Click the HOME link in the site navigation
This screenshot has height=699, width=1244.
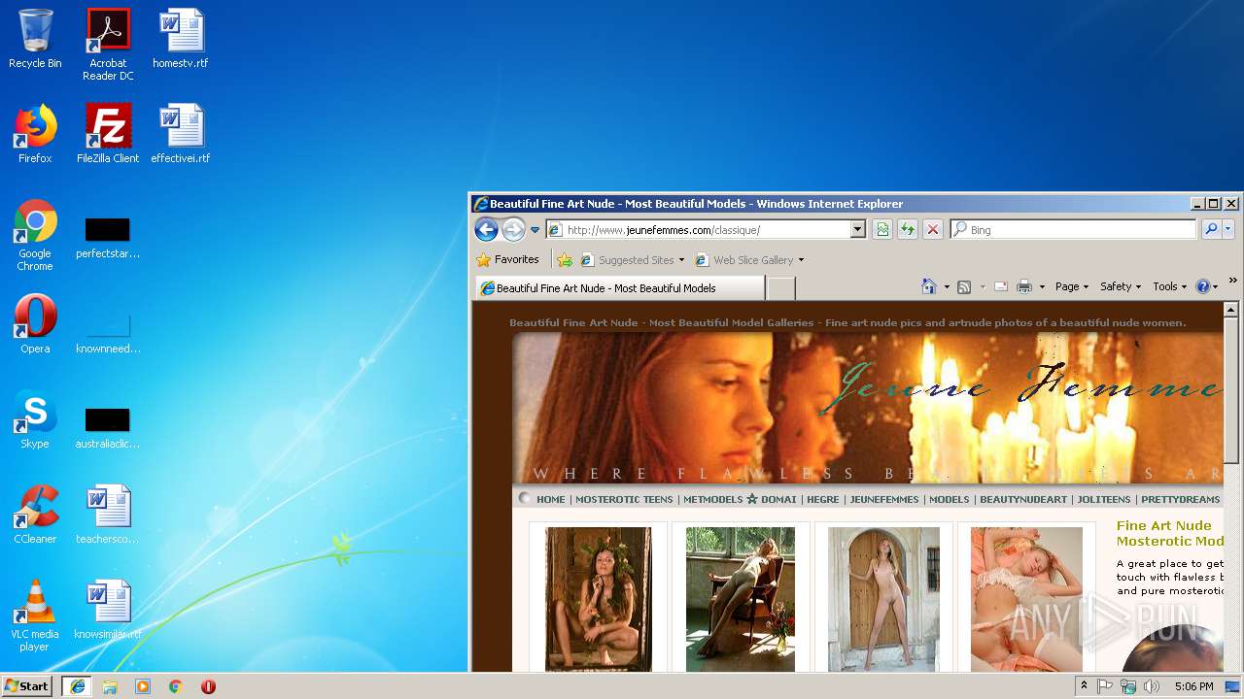point(550,499)
